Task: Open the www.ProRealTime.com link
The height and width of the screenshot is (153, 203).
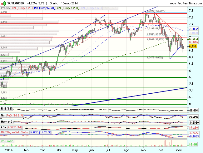Action: (x=186, y=3)
